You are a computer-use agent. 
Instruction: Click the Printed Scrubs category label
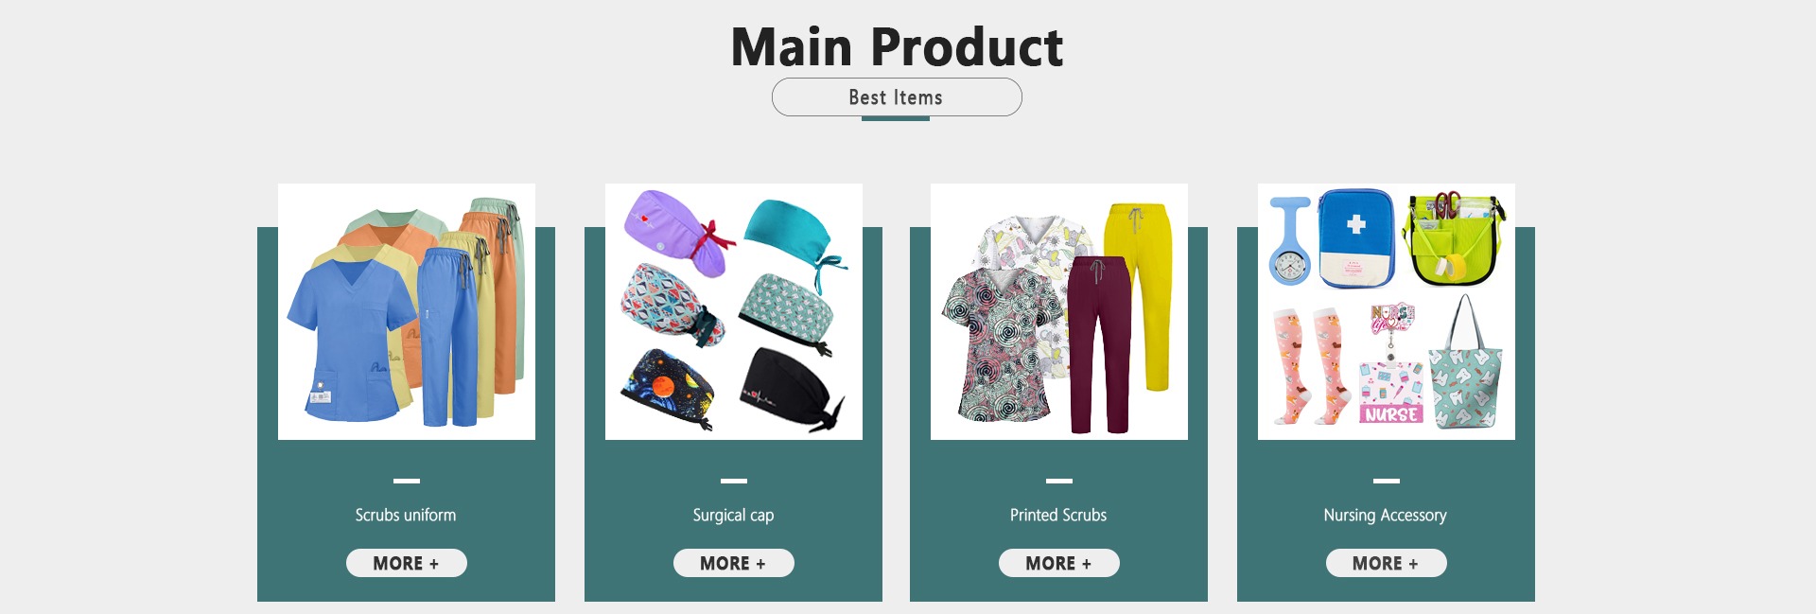coord(1058,515)
